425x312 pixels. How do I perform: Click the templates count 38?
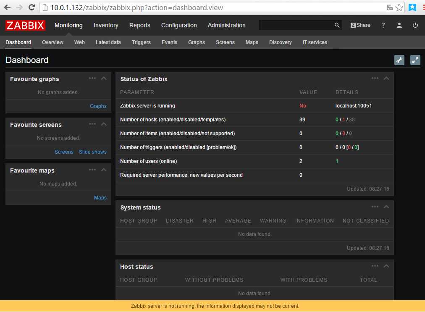coord(352,120)
